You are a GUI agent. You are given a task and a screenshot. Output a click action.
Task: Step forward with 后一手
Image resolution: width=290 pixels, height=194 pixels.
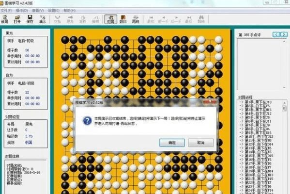[x=176, y=19]
